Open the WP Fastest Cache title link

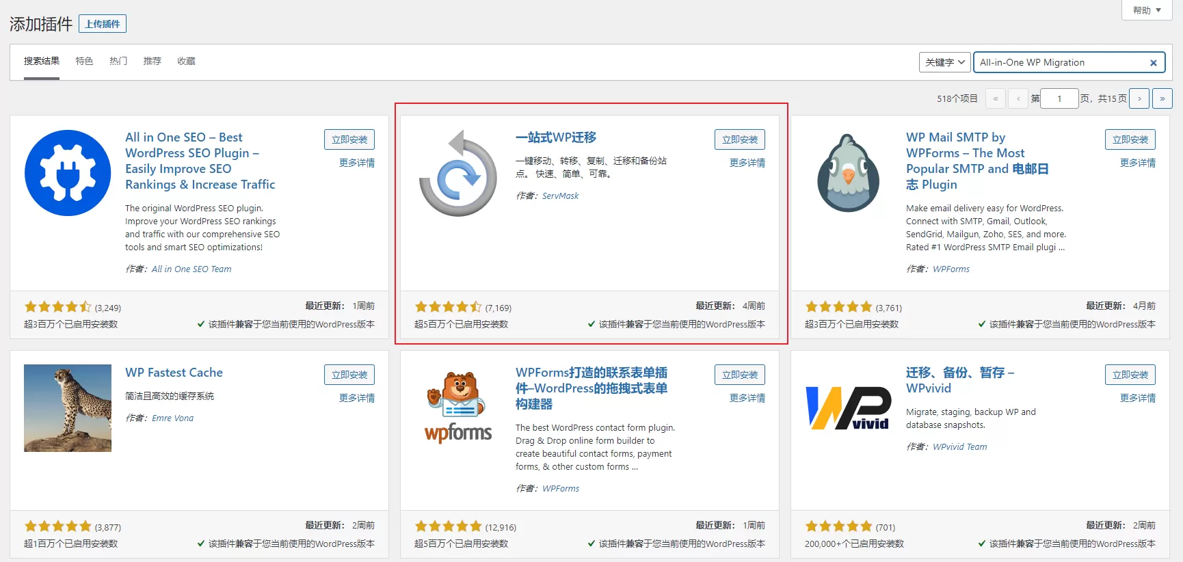[174, 373]
